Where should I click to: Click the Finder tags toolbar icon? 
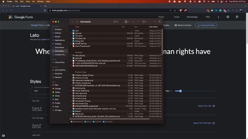click(x=138, y=22)
